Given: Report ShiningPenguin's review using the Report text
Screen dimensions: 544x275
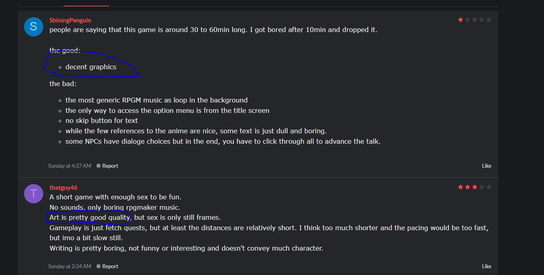Looking at the screenshot, I should pos(110,166).
